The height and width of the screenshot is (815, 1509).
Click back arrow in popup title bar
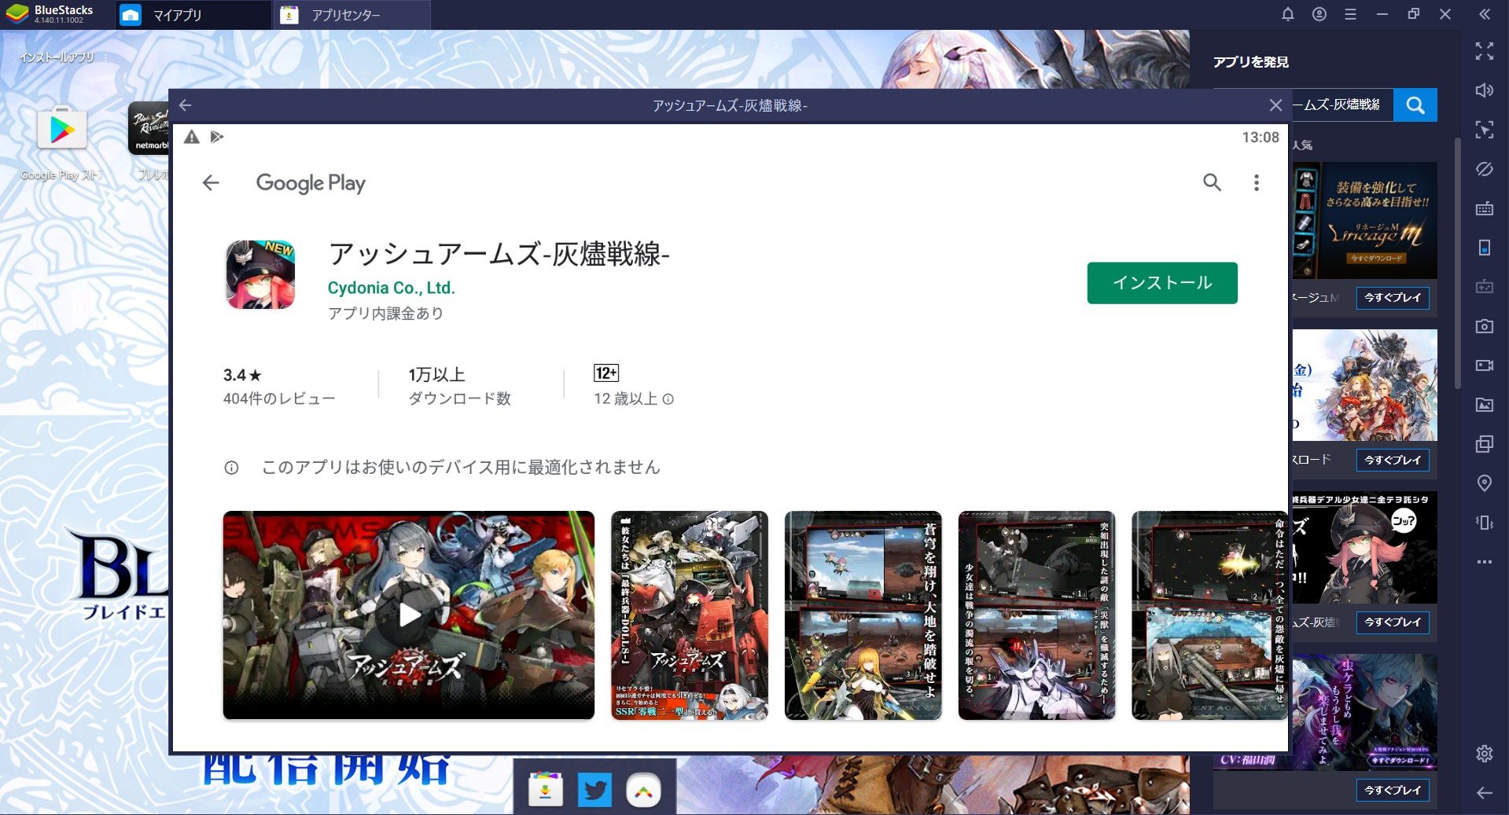[x=186, y=105]
